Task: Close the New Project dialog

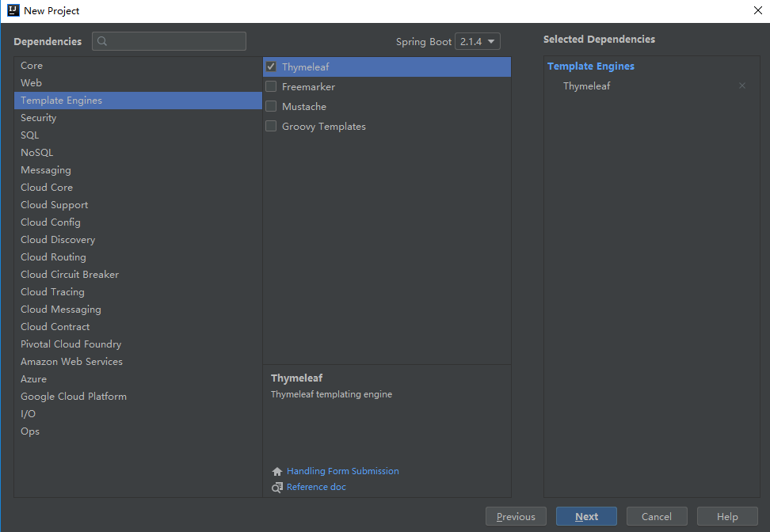Action: click(758, 11)
